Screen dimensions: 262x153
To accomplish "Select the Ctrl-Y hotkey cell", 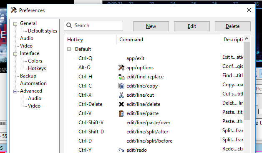I will pos(85,150).
